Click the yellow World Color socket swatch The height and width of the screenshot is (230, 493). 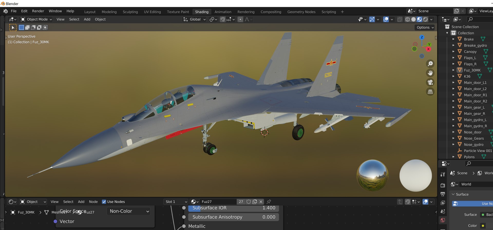click(483, 226)
